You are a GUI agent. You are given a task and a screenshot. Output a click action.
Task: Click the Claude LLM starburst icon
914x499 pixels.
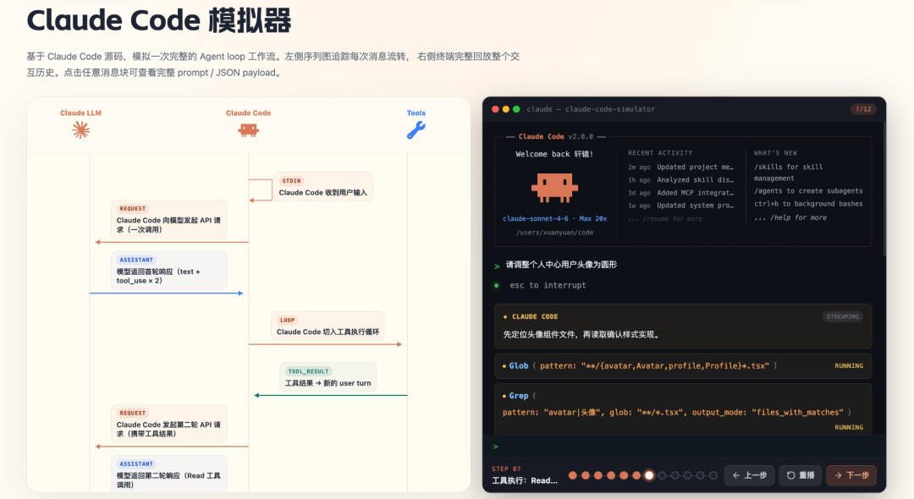[80, 129]
